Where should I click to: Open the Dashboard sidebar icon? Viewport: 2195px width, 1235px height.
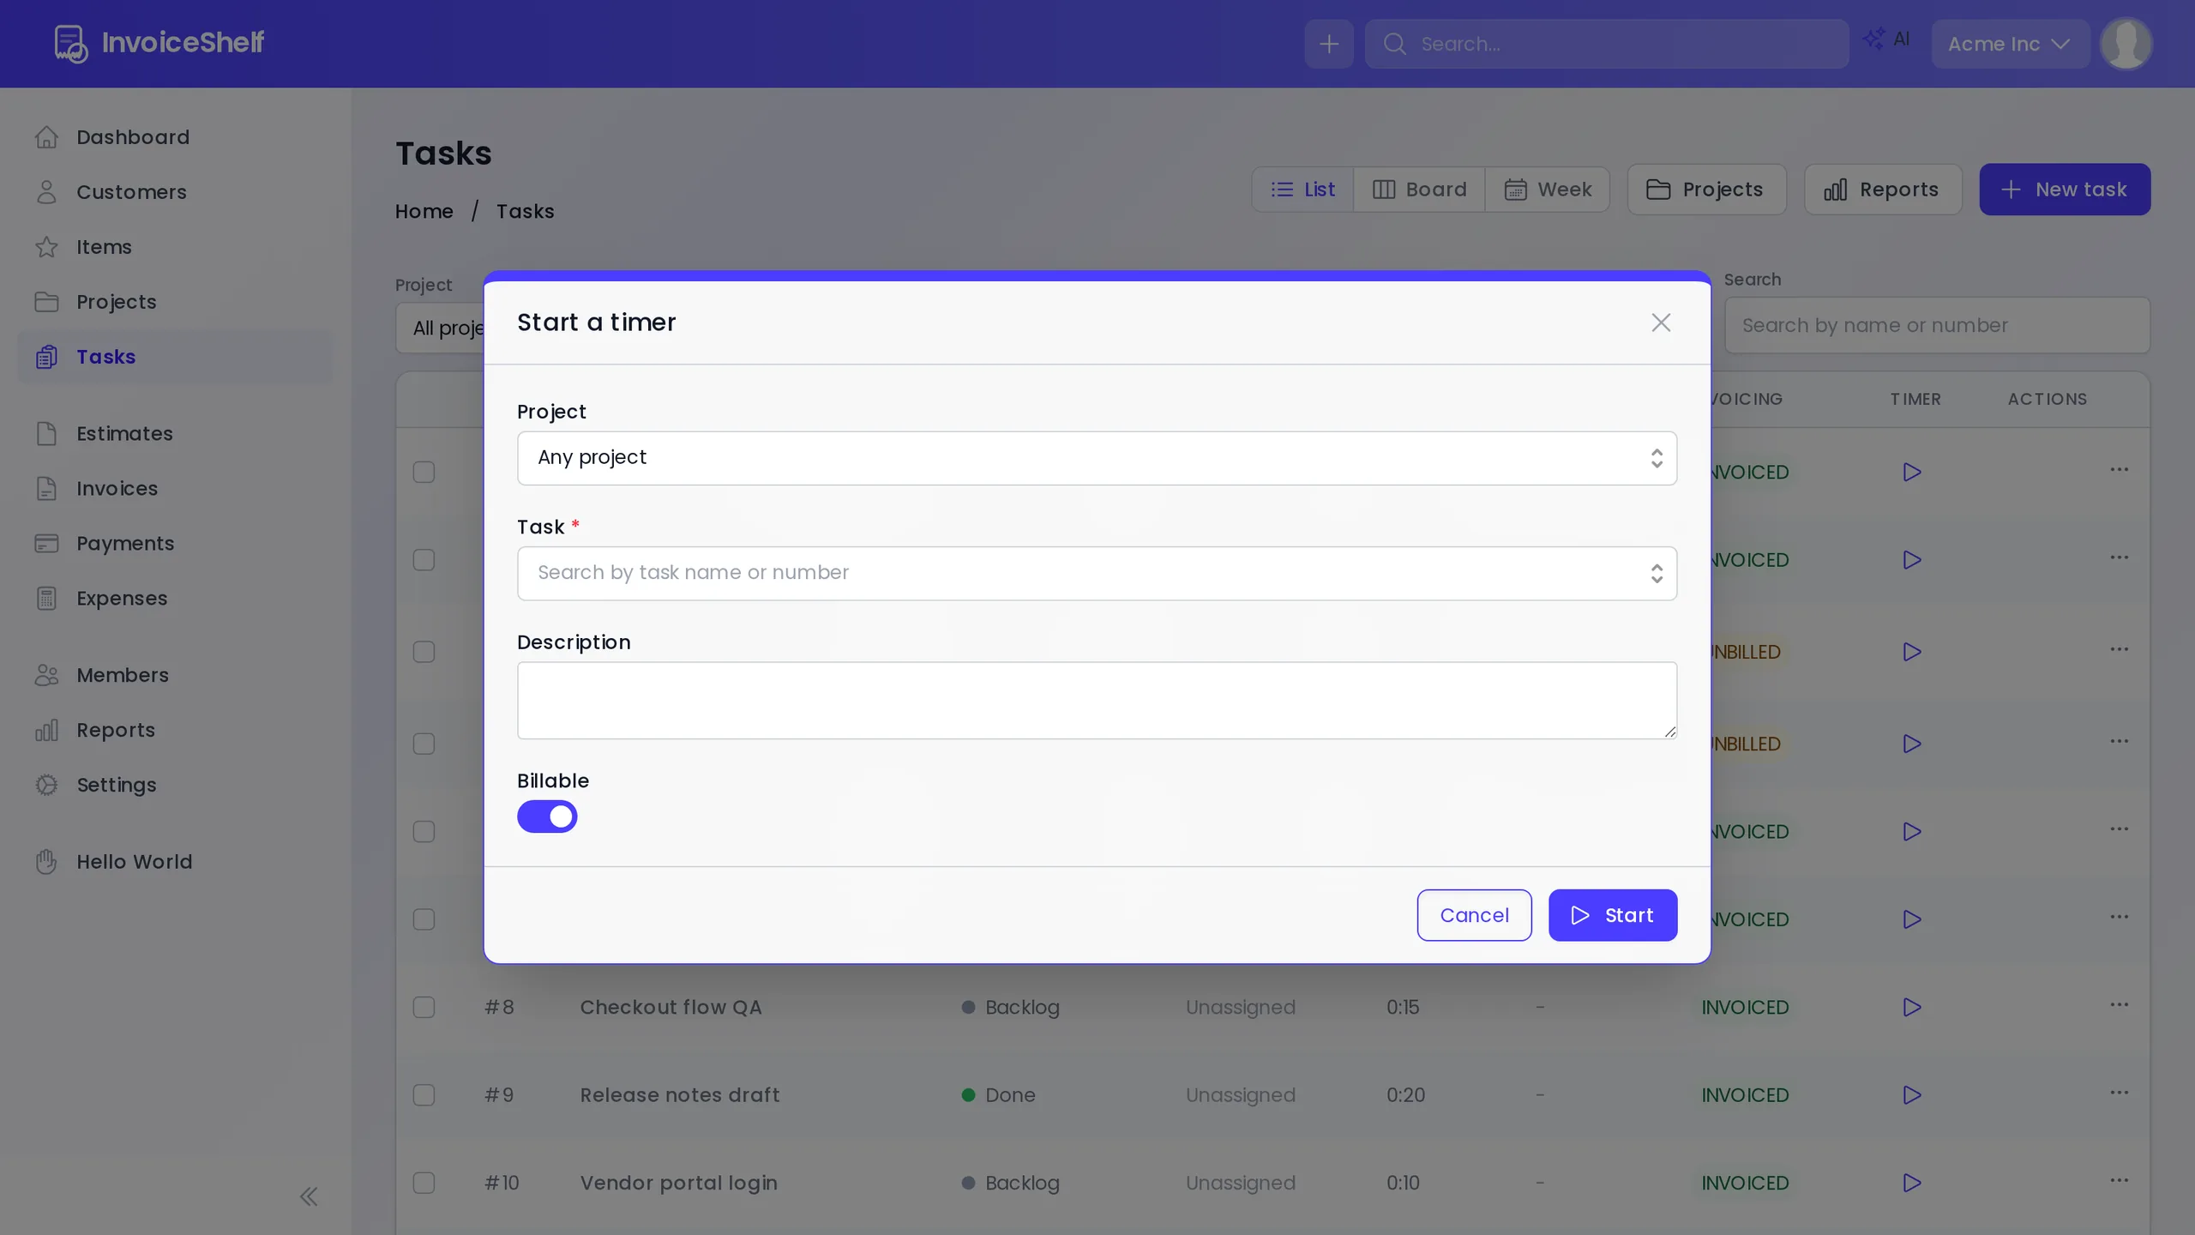[46, 137]
